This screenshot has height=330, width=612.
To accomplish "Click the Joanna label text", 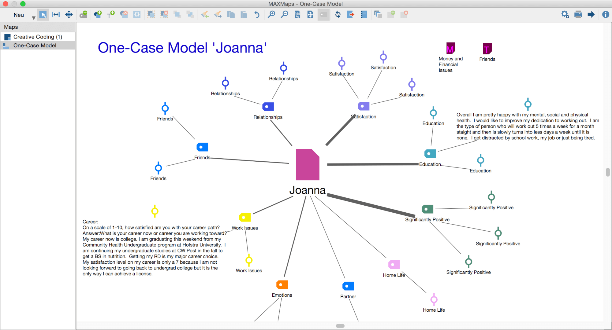I will [x=307, y=190].
